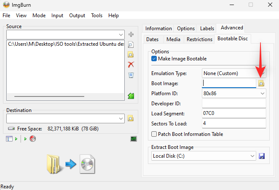Click the Boot Image text field
279x190 pixels.
[229, 83]
